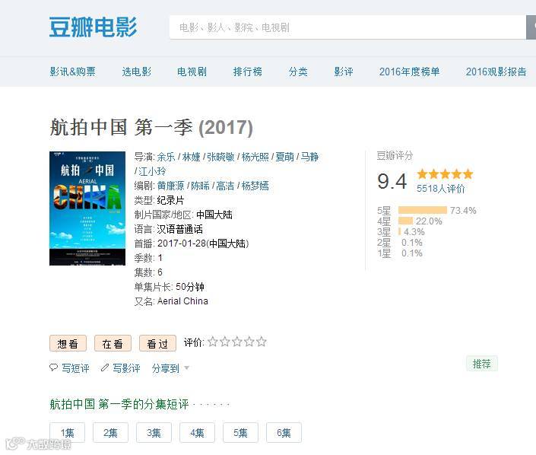Click the search box for 电影、影人、影院、电视剧

[347, 27]
